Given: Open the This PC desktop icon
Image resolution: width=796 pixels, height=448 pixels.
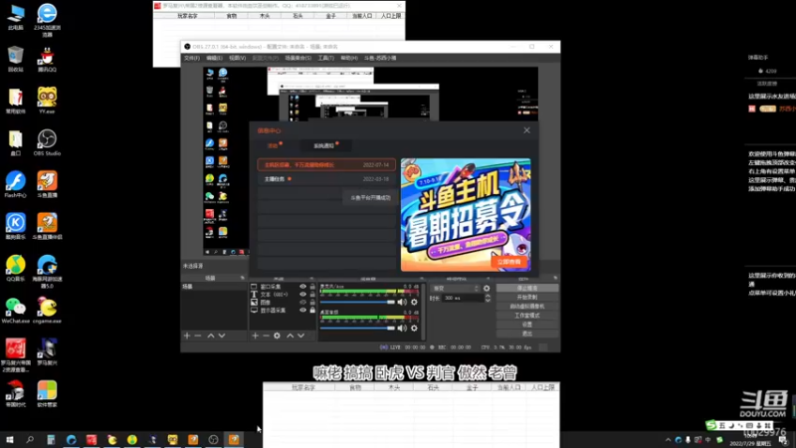Looking at the screenshot, I should [x=15, y=17].
